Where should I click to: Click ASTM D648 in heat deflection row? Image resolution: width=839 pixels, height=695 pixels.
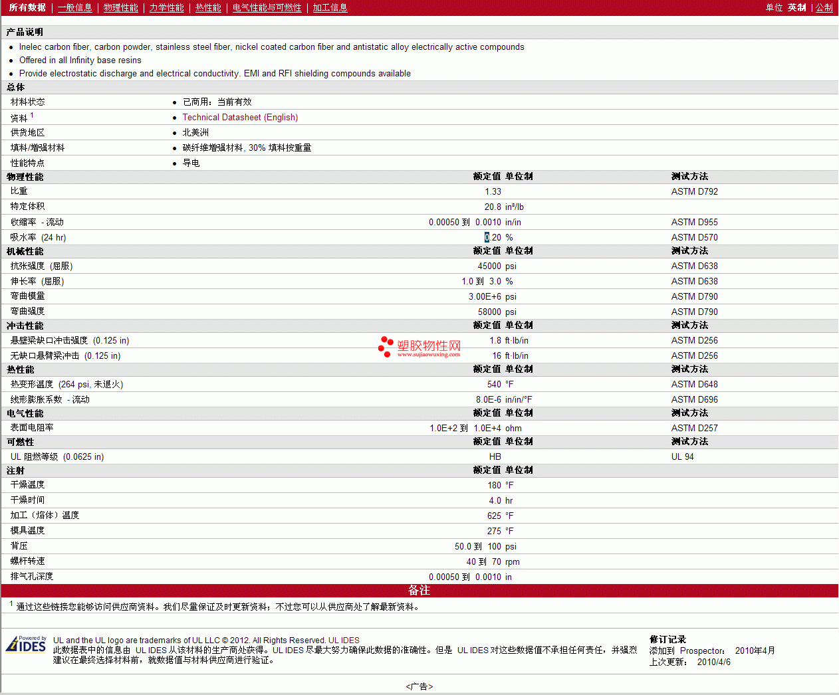click(695, 385)
